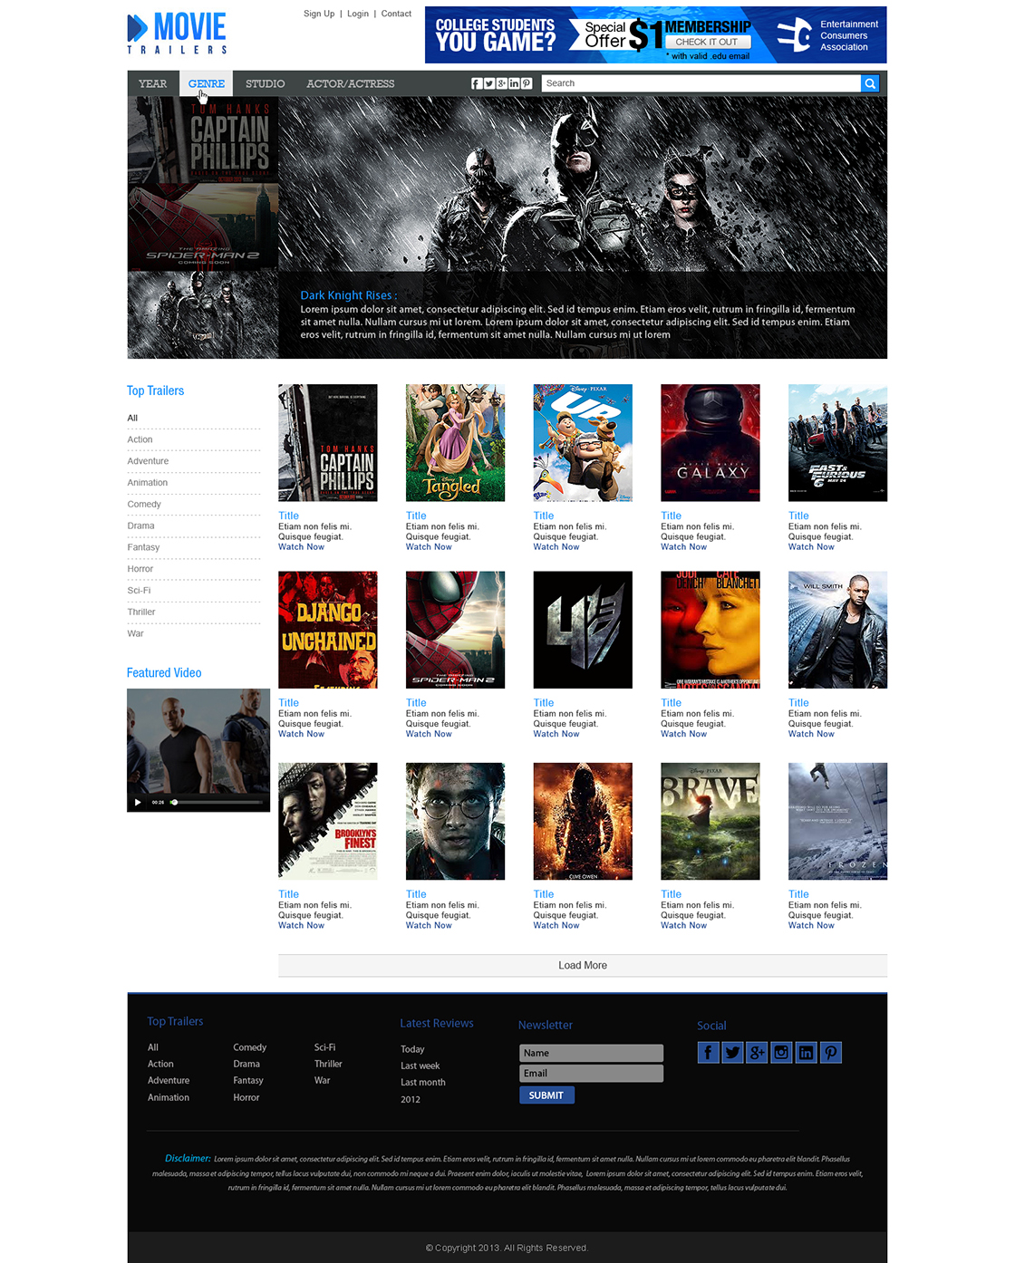1015x1263 pixels.
Task: Open the Django Unchained poster
Action: [x=328, y=630]
